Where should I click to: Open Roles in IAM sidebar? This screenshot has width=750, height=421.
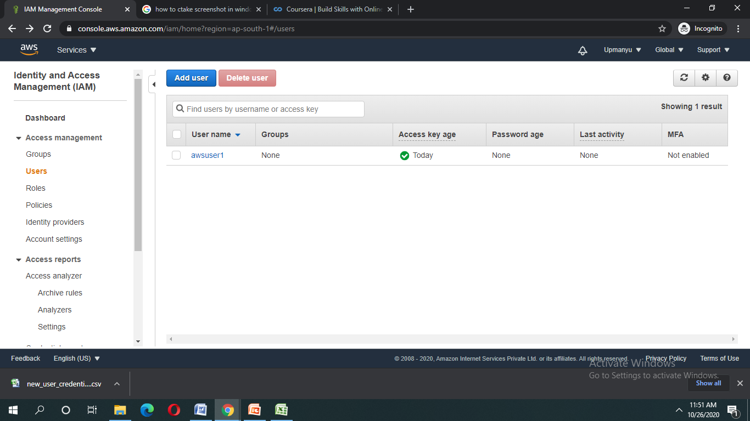tap(36, 188)
